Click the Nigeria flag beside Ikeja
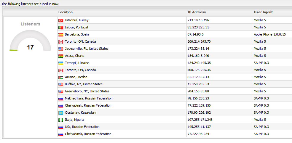 click(x=61, y=120)
